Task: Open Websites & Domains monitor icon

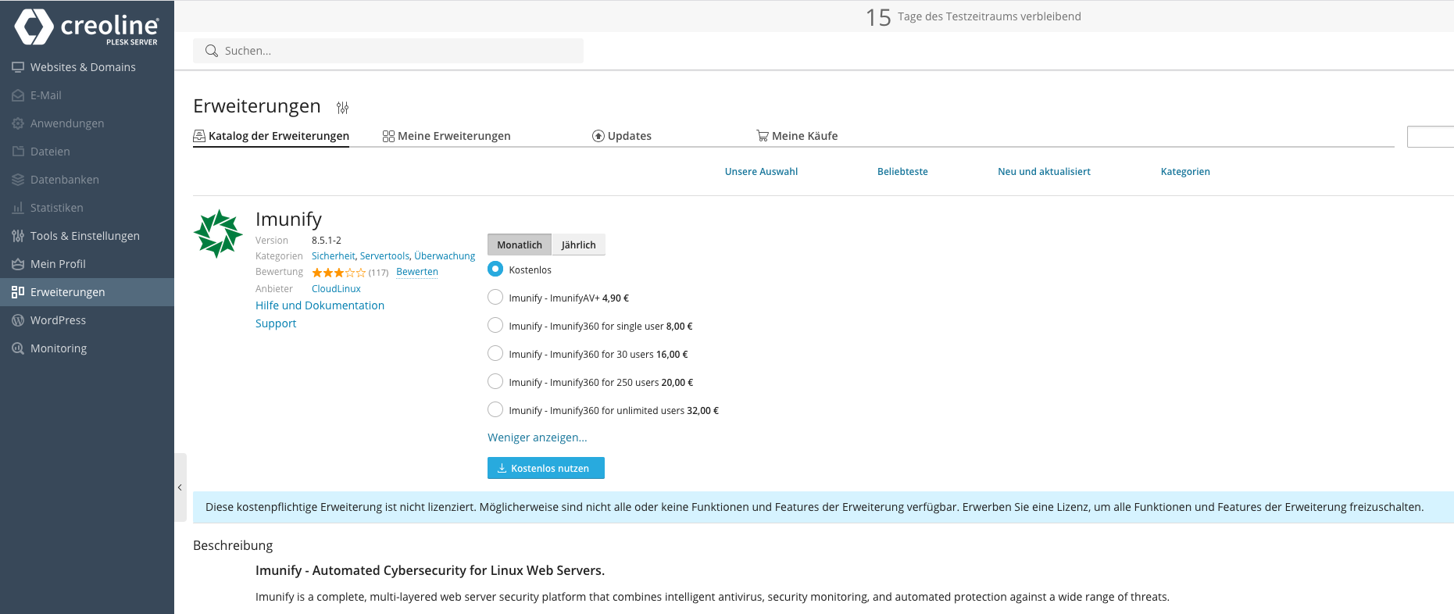Action: click(18, 67)
